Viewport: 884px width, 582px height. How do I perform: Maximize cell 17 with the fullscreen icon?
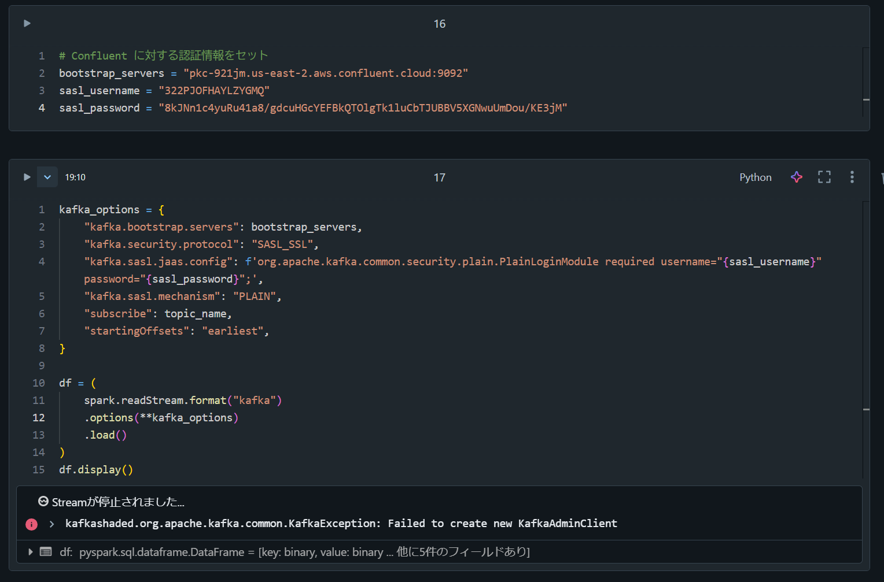pyautogui.click(x=824, y=177)
